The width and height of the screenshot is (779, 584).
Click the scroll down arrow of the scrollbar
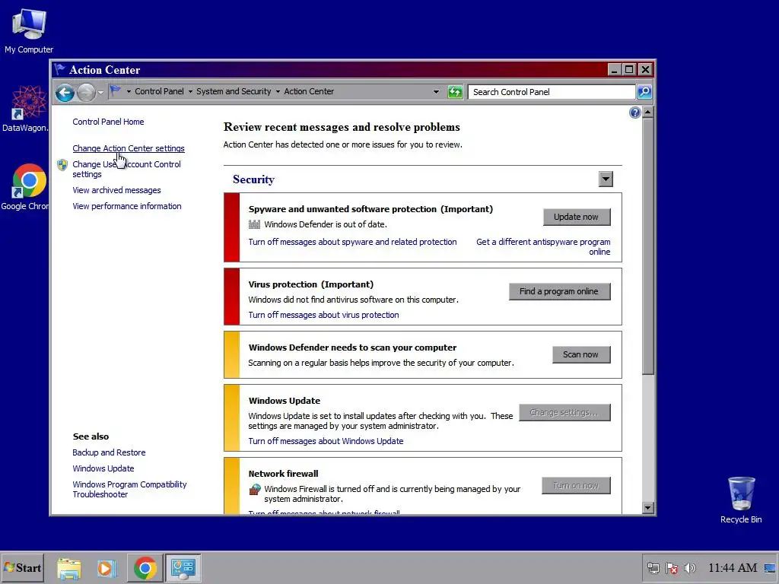pos(647,507)
